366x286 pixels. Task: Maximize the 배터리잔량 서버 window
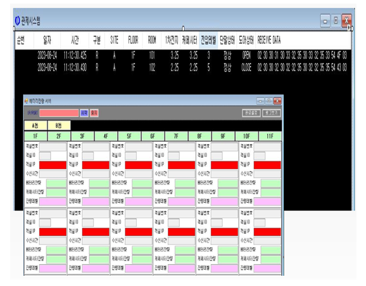[268, 100]
